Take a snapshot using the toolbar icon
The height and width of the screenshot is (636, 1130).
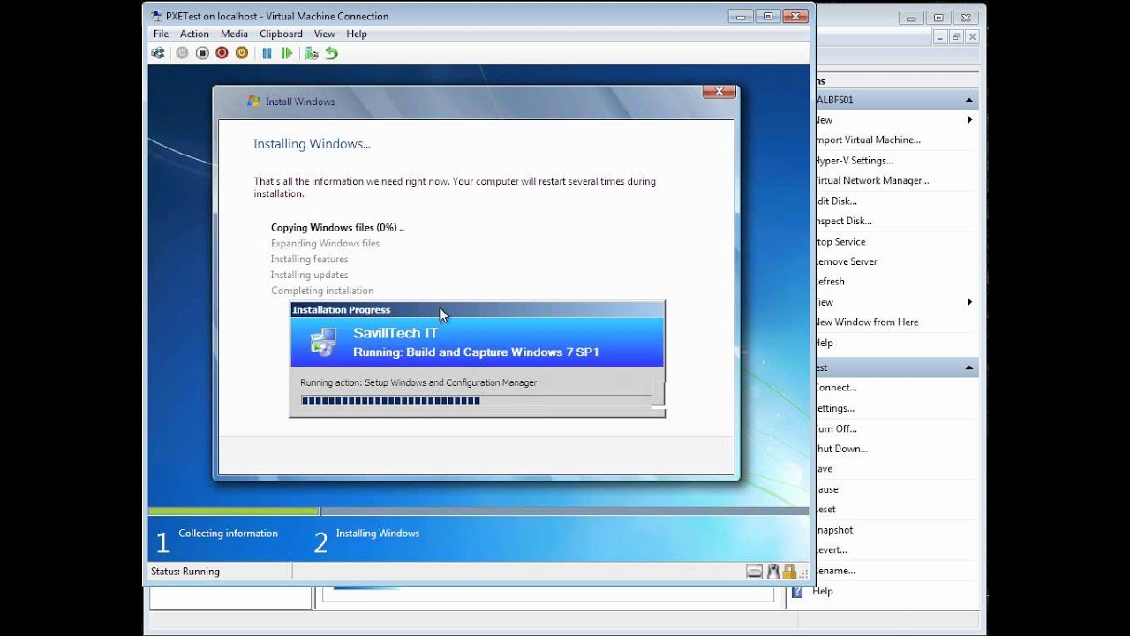coord(311,53)
